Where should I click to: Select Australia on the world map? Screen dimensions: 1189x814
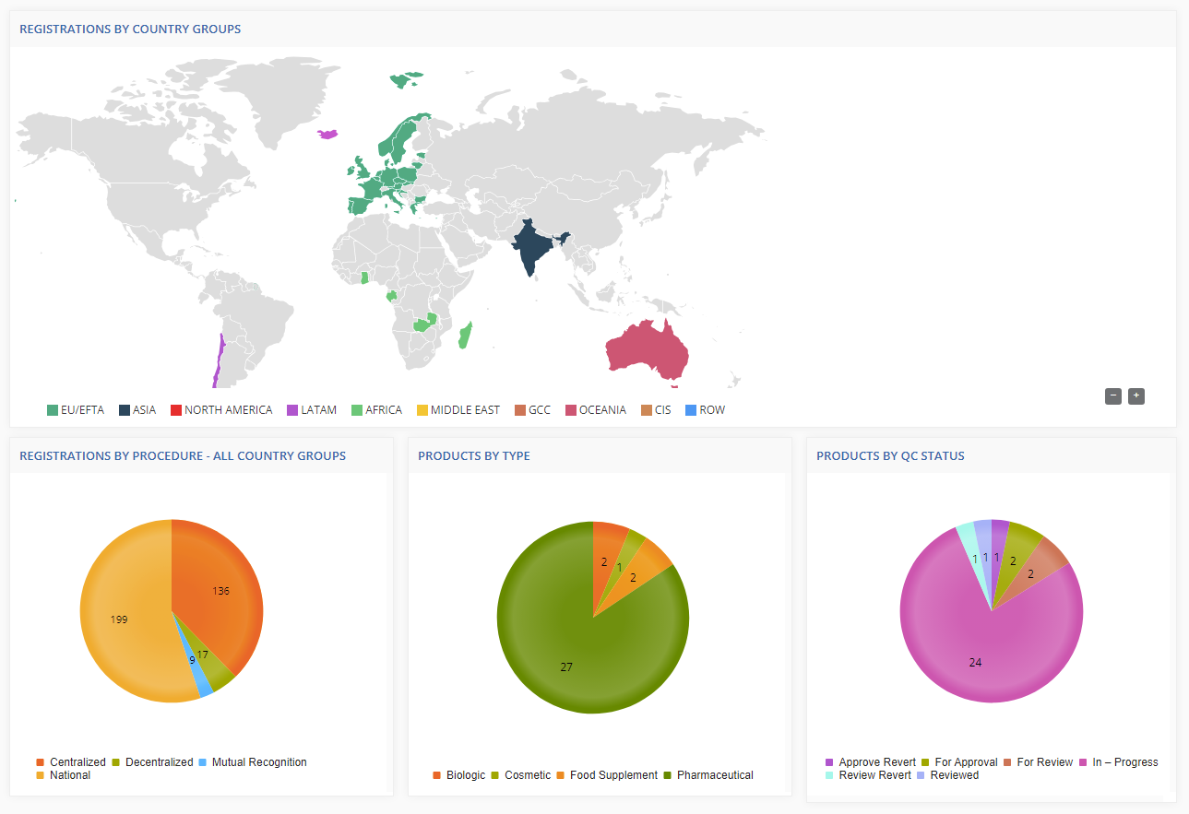647,350
